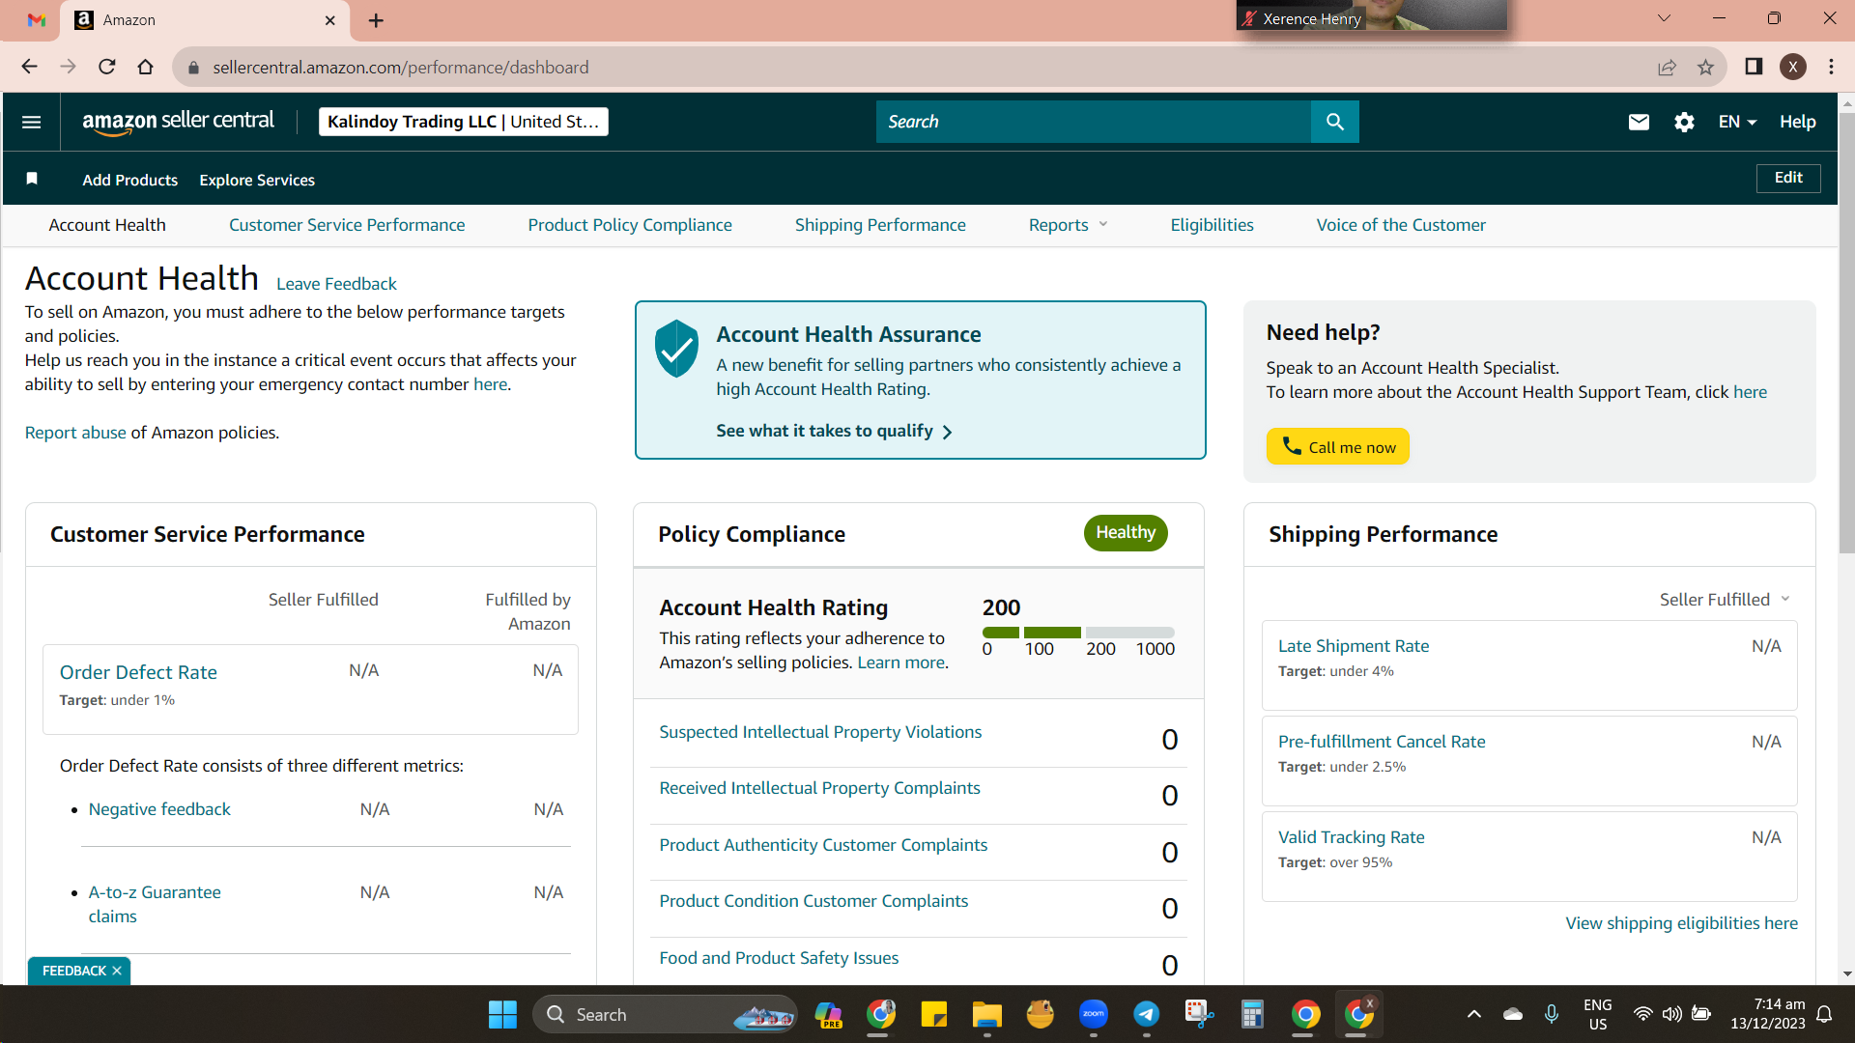Open the messages envelope icon
This screenshot has width=1855, height=1043.
click(x=1639, y=122)
